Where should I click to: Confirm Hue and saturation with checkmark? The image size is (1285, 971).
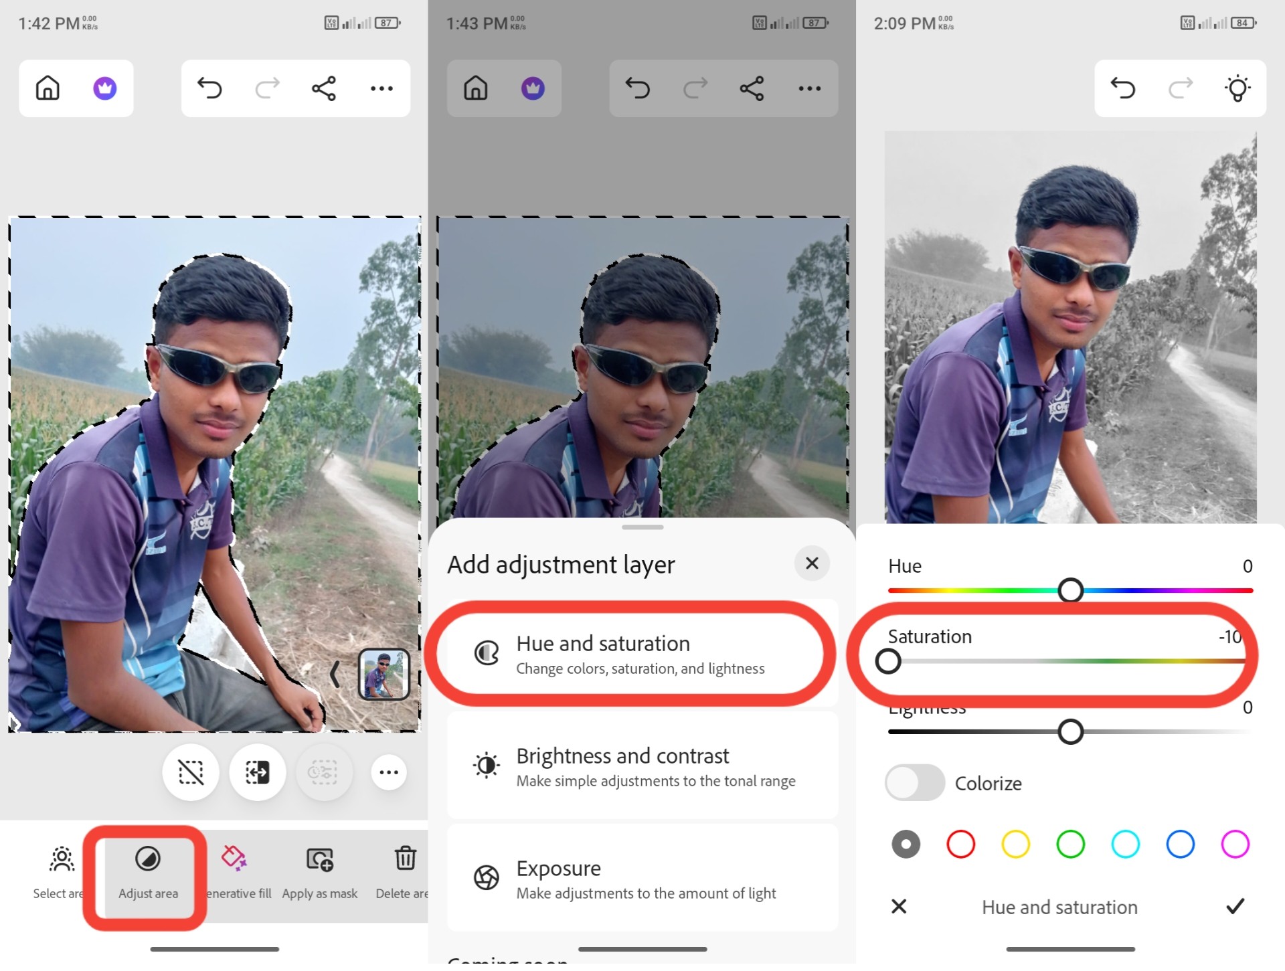(x=1235, y=907)
